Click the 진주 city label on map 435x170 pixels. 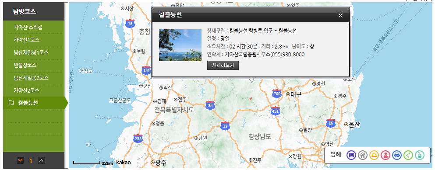[x=257, y=160]
